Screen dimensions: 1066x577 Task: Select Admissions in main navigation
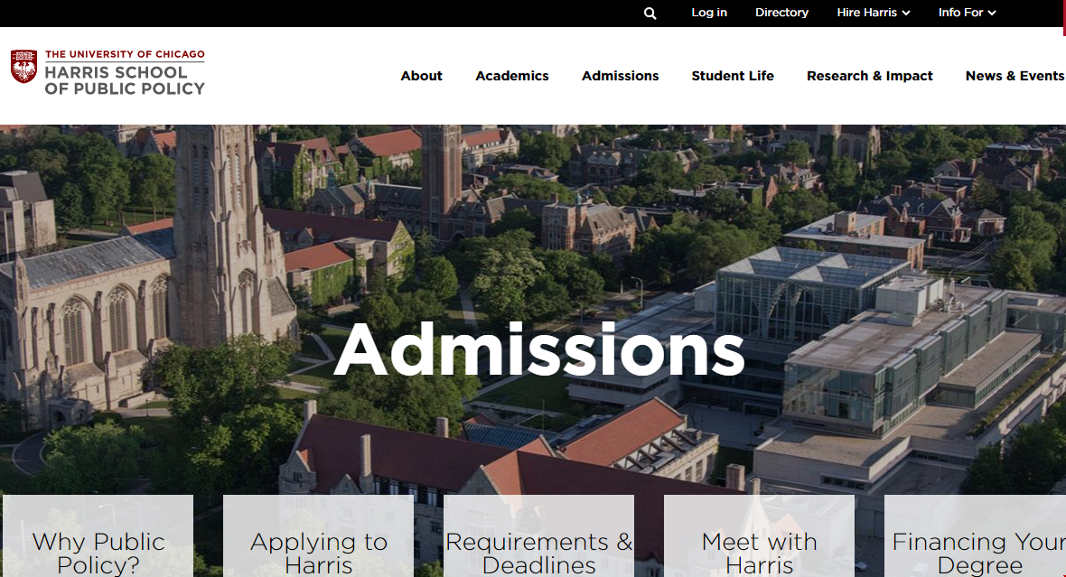(x=620, y=76)
